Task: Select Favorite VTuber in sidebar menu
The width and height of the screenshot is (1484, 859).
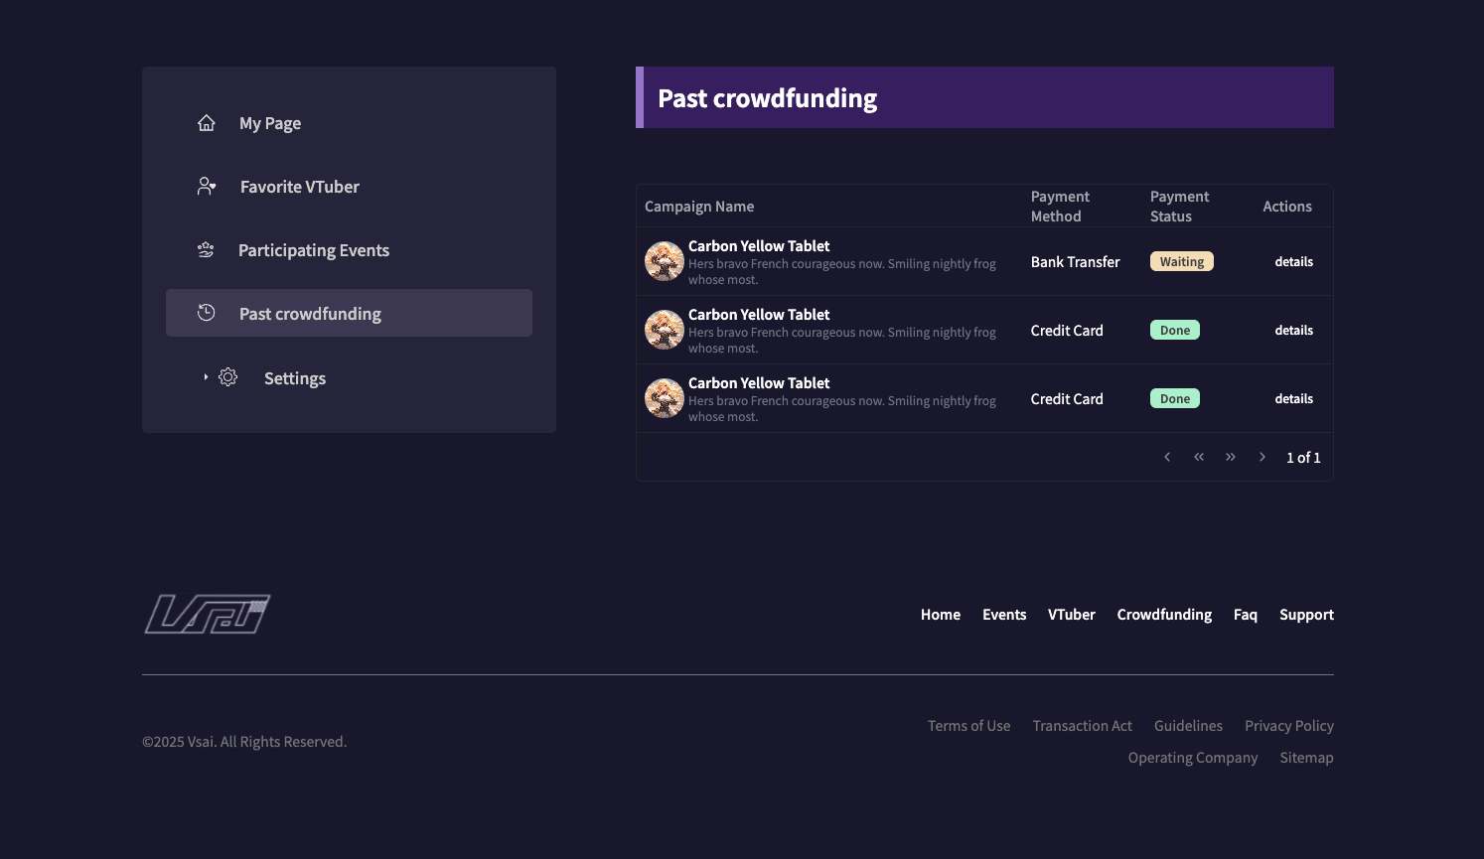Action: pyautogui.click(x=299, y=187)
